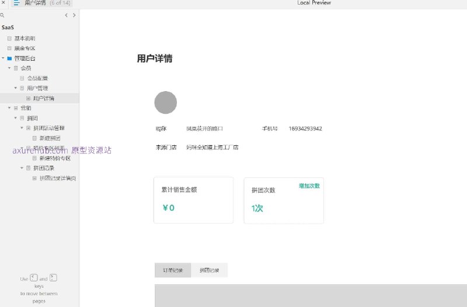The image size is (467, 307).
Task: Open the 新建拼团 page
Action: coord(50,138)
